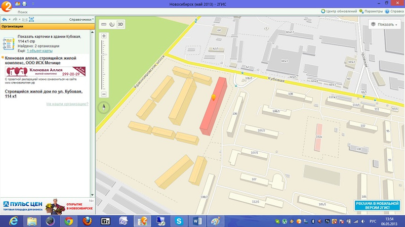Screen dimensions: 405x227
Task: Click the back navigation arrow
Action: 5,20
